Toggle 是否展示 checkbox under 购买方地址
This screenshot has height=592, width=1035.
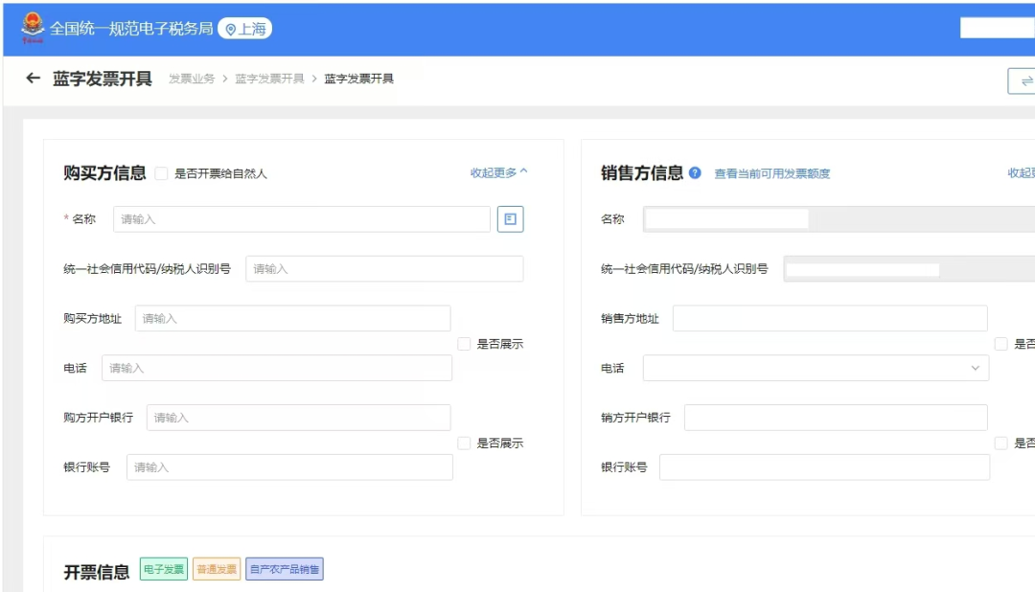coord(464,344)
